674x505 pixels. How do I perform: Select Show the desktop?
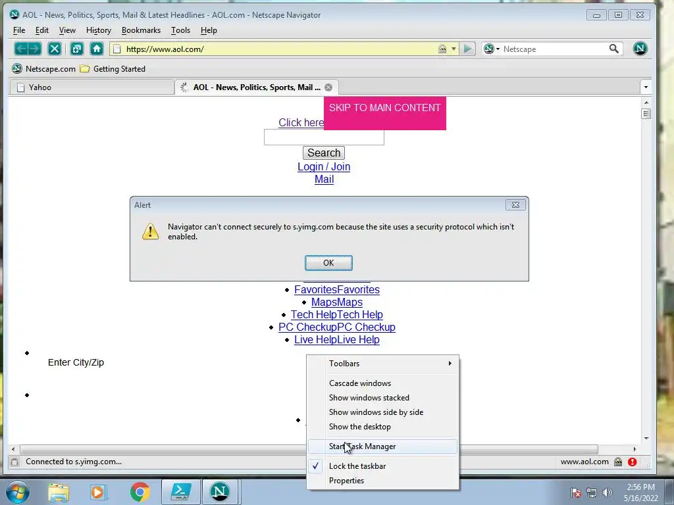(382, 427)
